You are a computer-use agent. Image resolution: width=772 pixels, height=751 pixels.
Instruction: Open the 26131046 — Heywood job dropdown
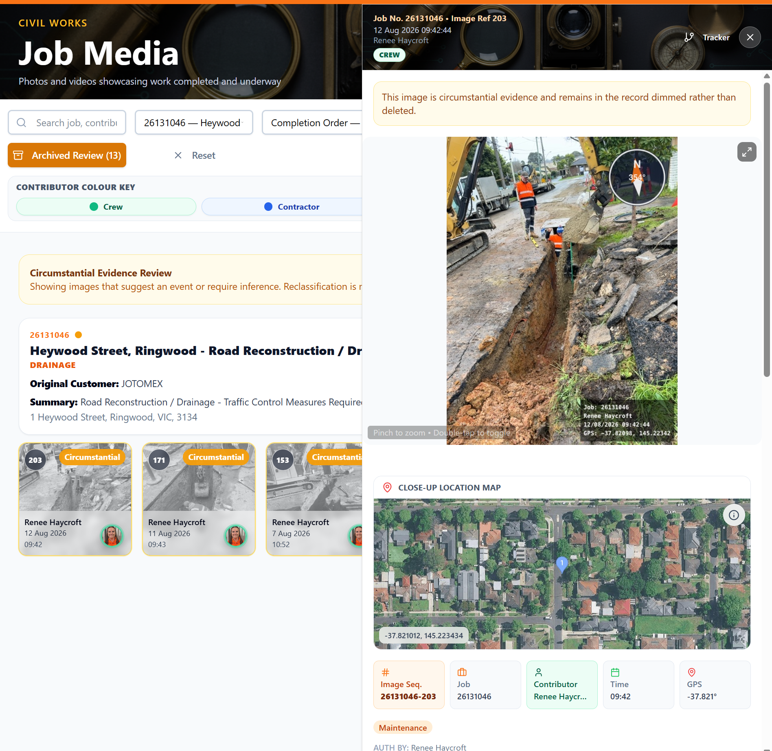pos(194,123)
